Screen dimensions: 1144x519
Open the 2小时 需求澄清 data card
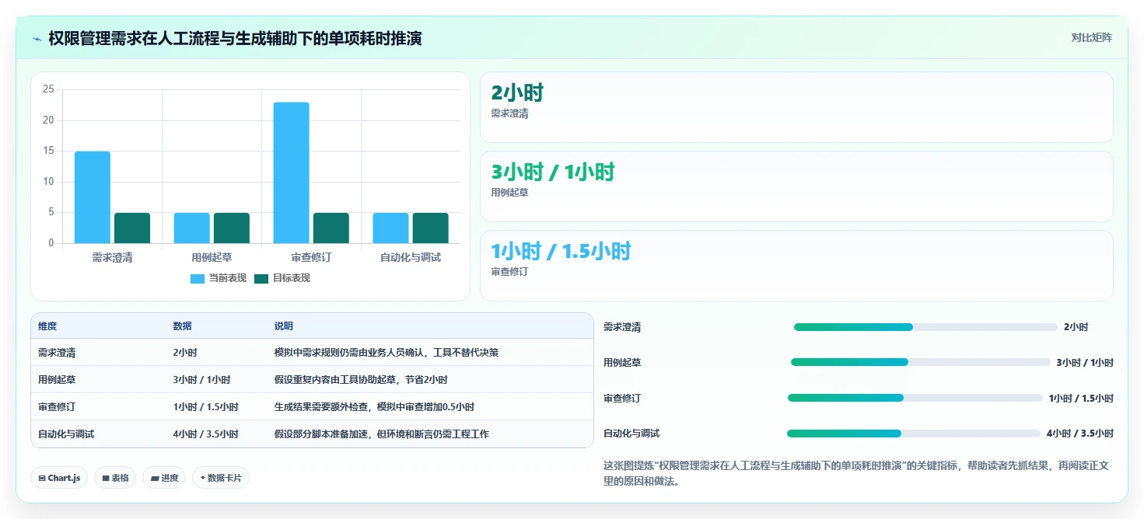796,107
